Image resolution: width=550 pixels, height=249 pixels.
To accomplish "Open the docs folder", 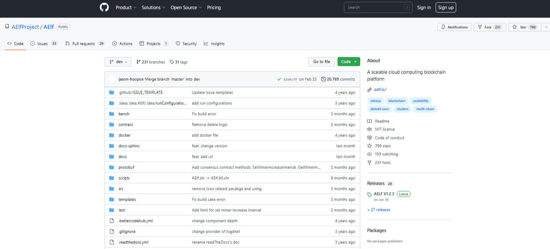I will (123, 157).
